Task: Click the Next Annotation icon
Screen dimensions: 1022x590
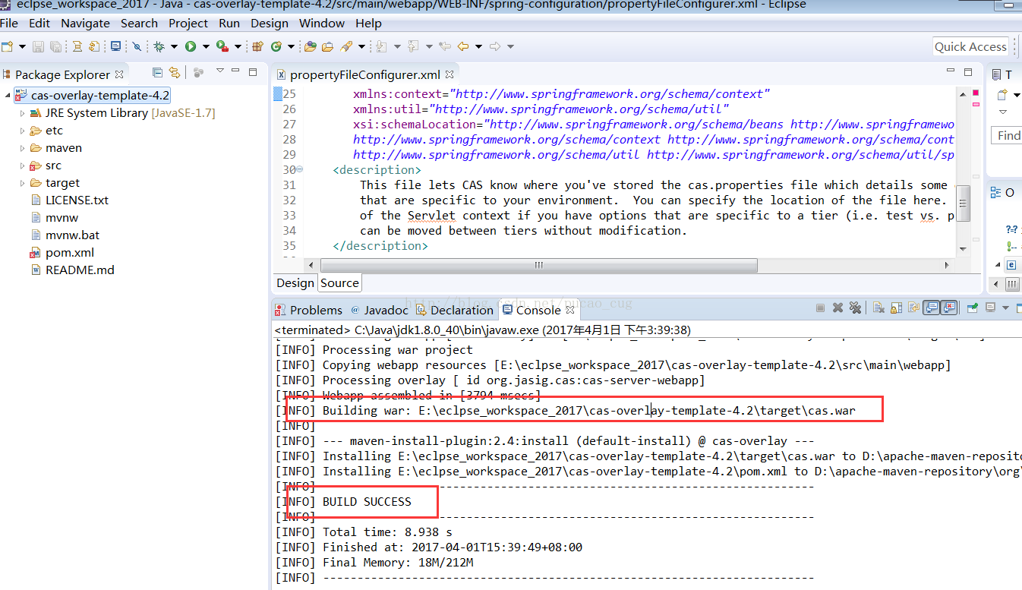Action: pyautogui.click(x=381, y=46)
